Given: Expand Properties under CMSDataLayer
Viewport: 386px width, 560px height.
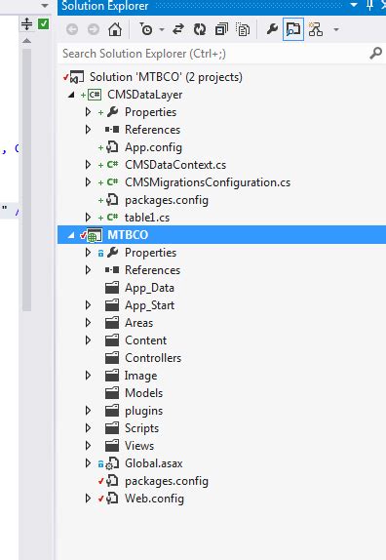Looking at the screenshot, I should coord(88,112).
